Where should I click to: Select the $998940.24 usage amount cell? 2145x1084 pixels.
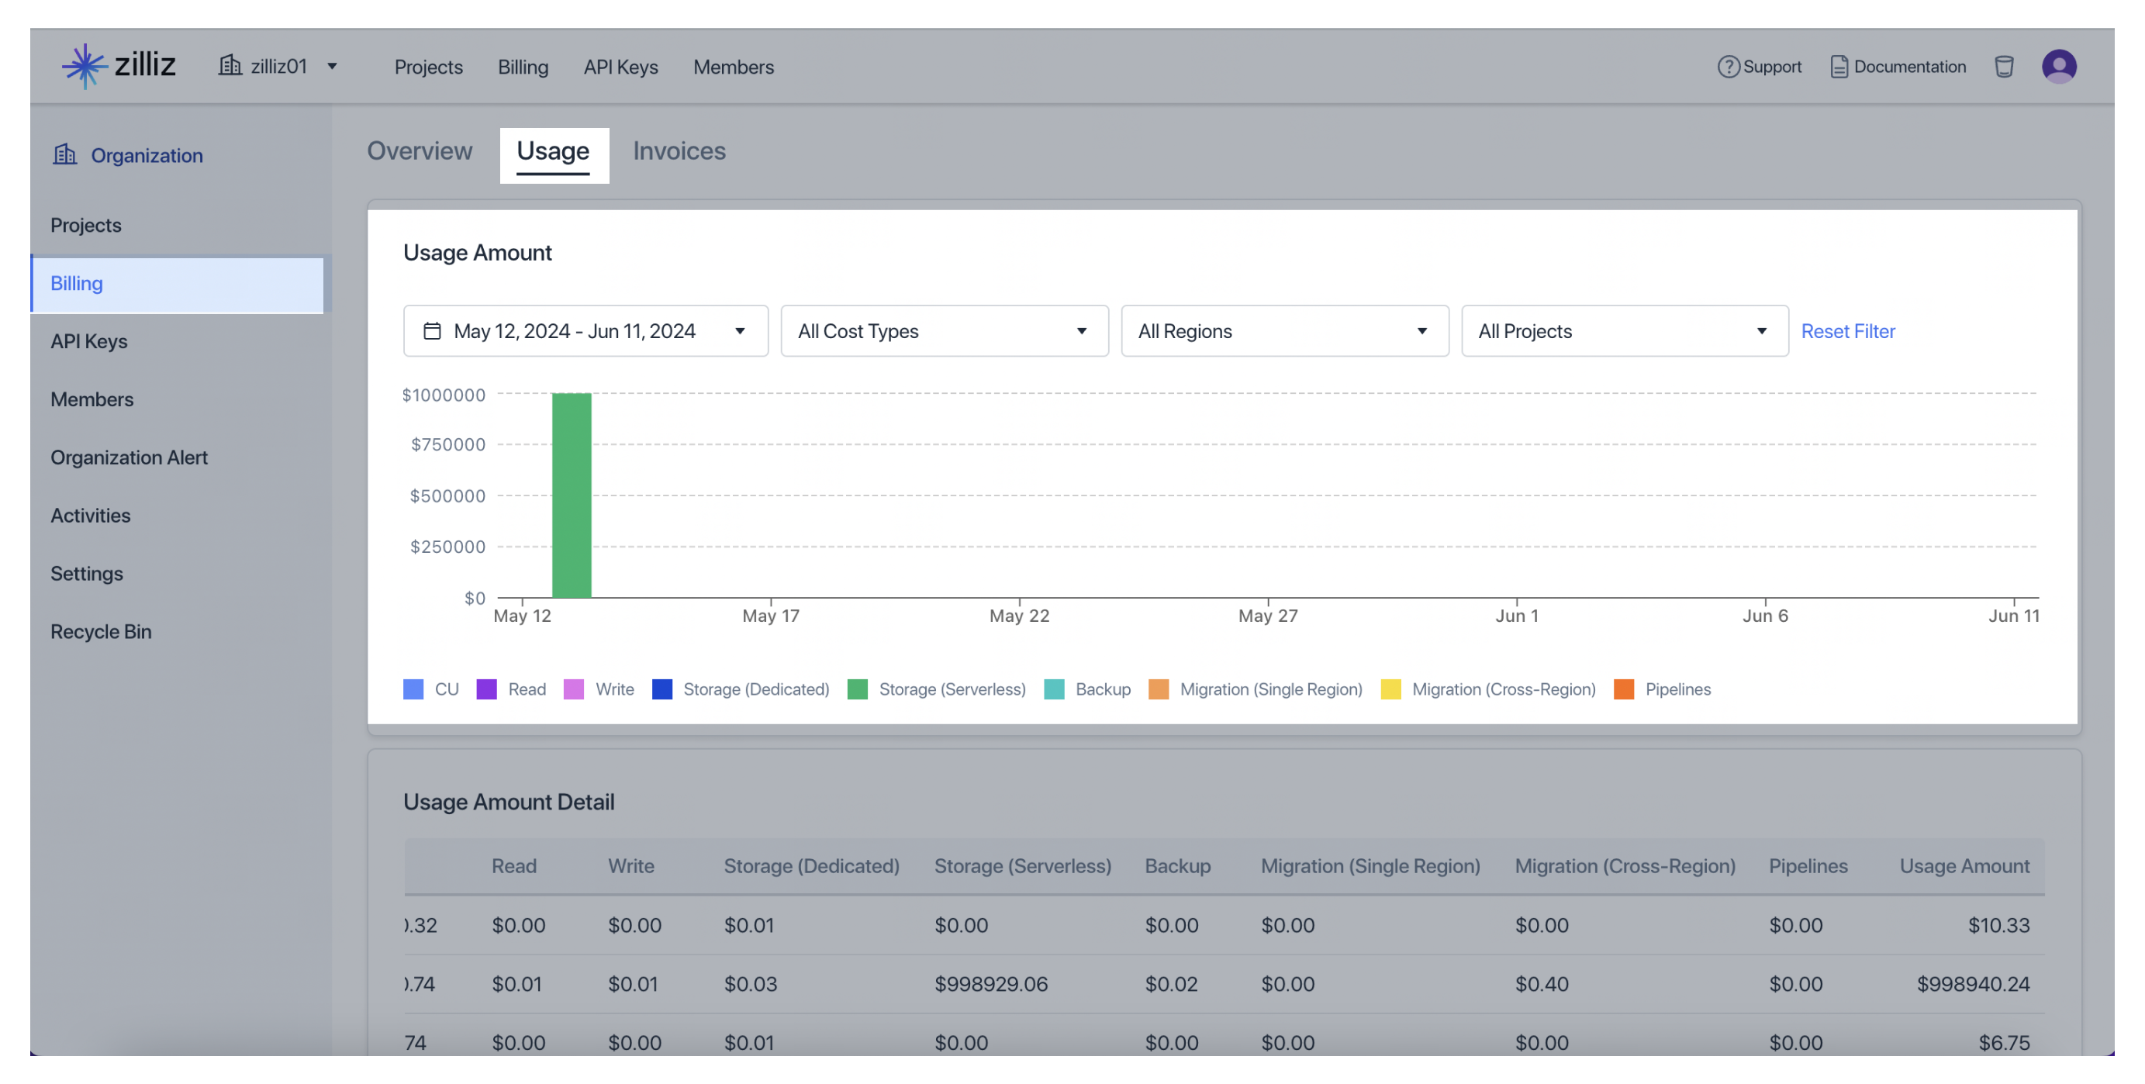click(1973, 983)
